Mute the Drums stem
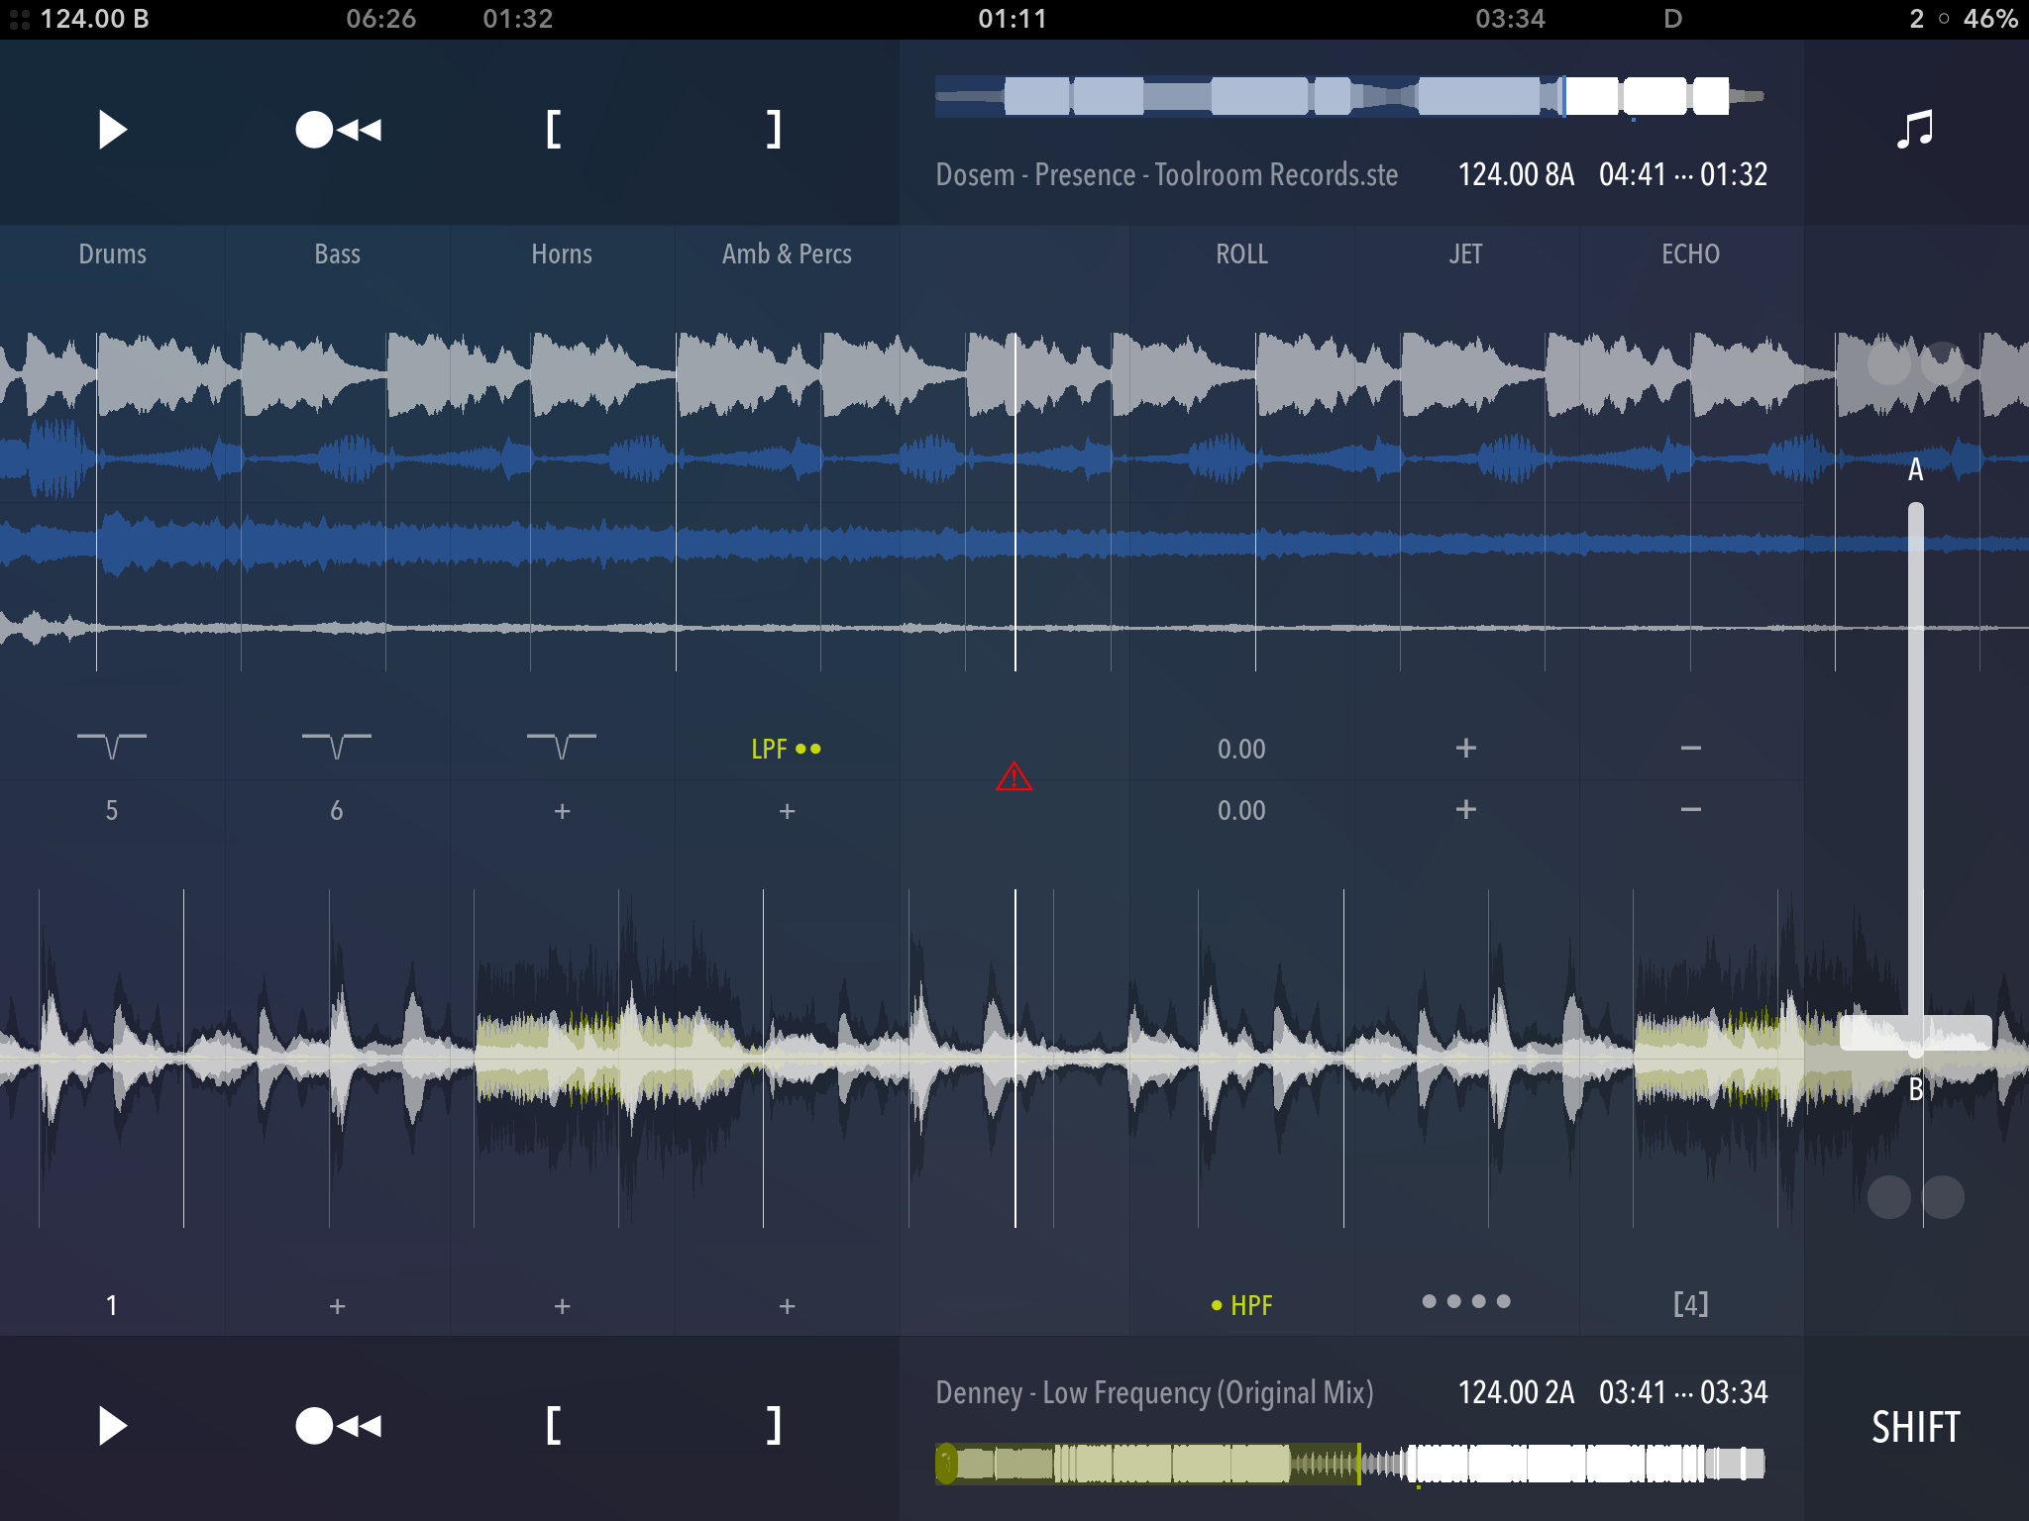 tap(112, 253)
